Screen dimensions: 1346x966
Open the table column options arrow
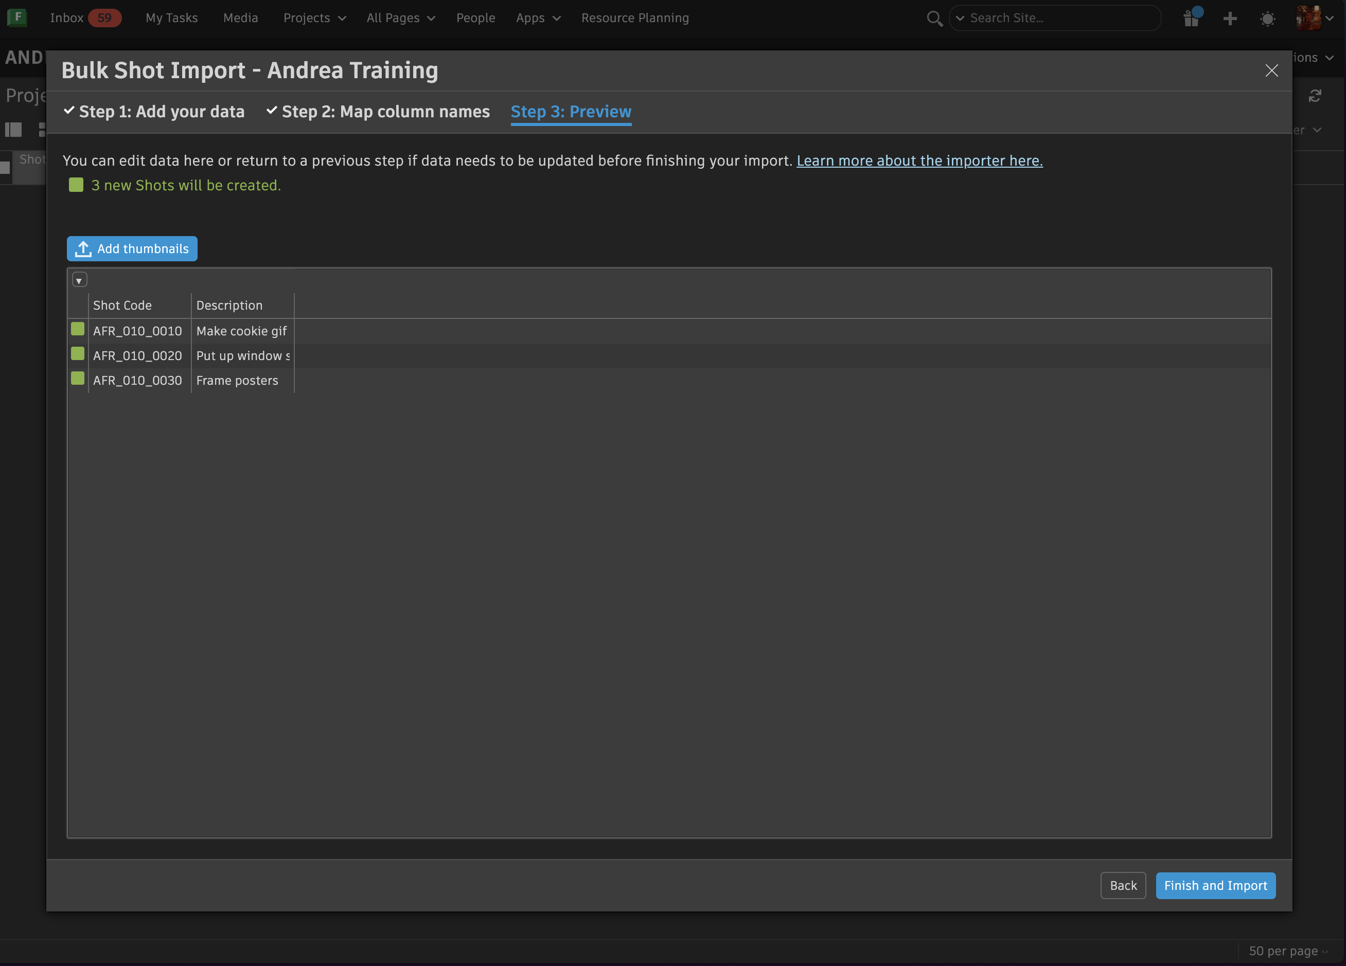point(79,280)
